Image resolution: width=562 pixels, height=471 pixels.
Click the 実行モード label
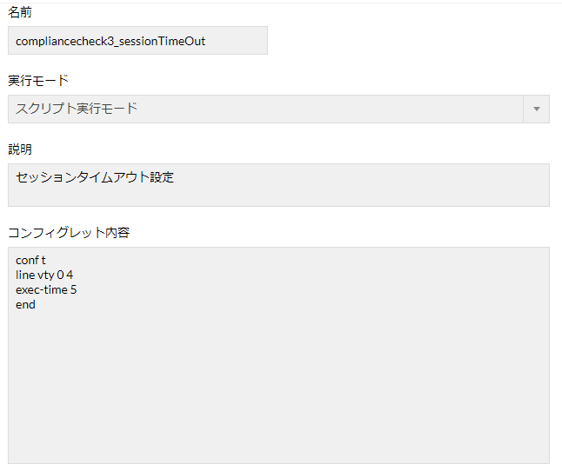pos(38,81)
